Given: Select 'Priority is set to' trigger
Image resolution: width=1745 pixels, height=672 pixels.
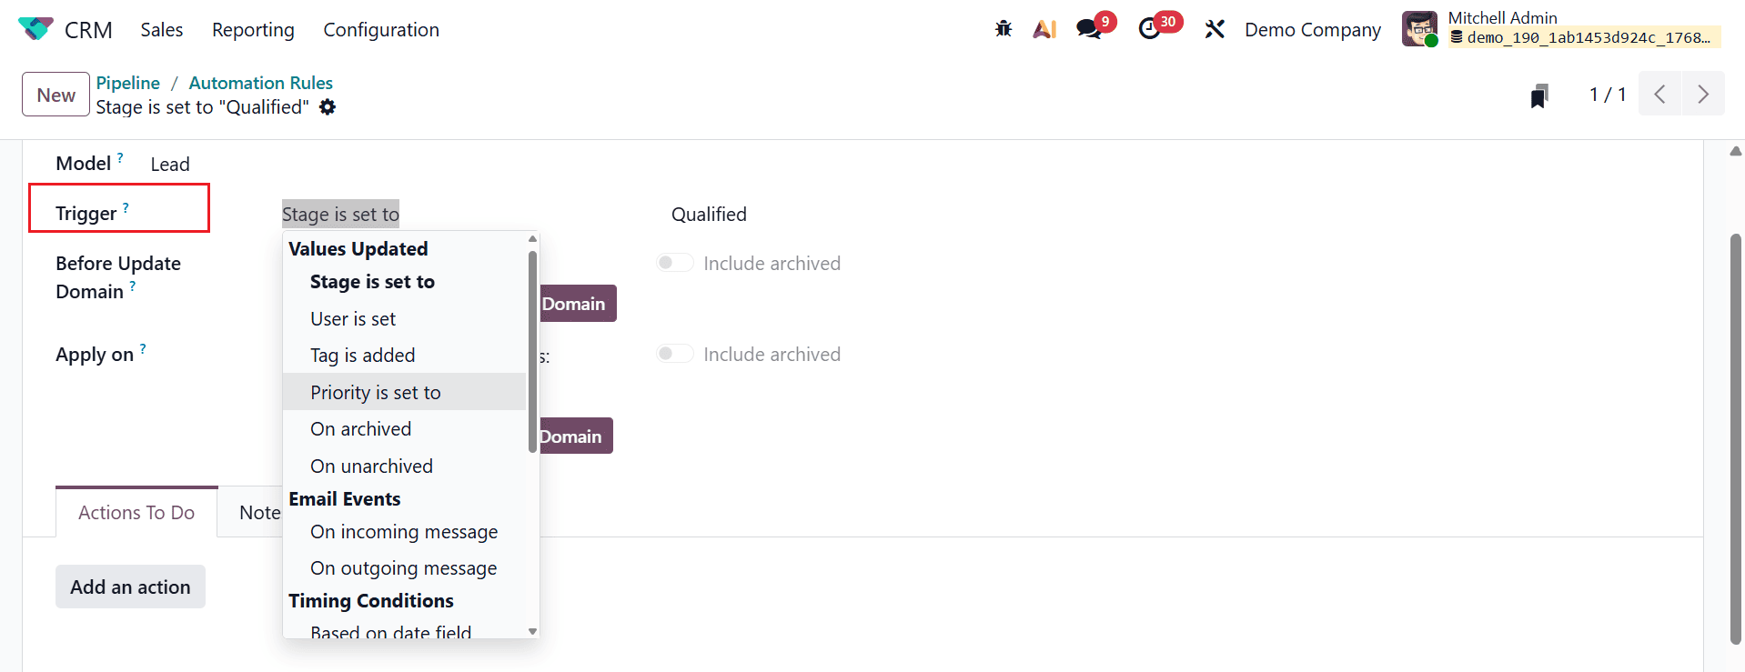Looking at the screenshot, I should (x=376, y=392).
